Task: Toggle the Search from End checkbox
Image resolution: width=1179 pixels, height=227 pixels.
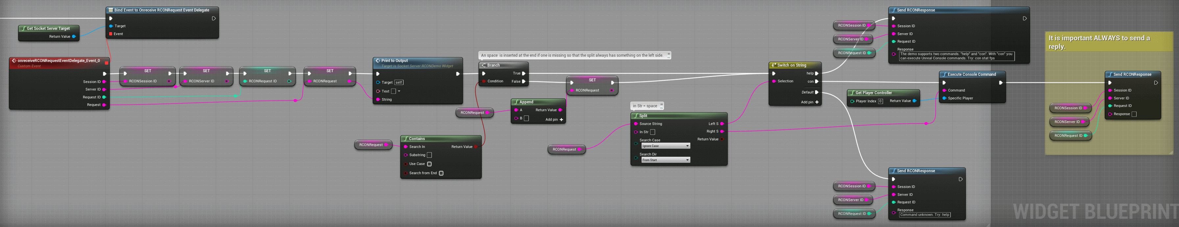Action: [x=441, y=173]
